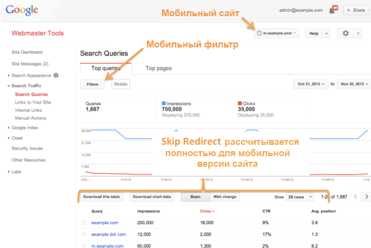Open the example.com query link
The image size is (371, 248).
click(105, 223)
